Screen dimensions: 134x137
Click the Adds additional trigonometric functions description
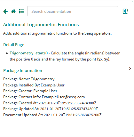57,33
